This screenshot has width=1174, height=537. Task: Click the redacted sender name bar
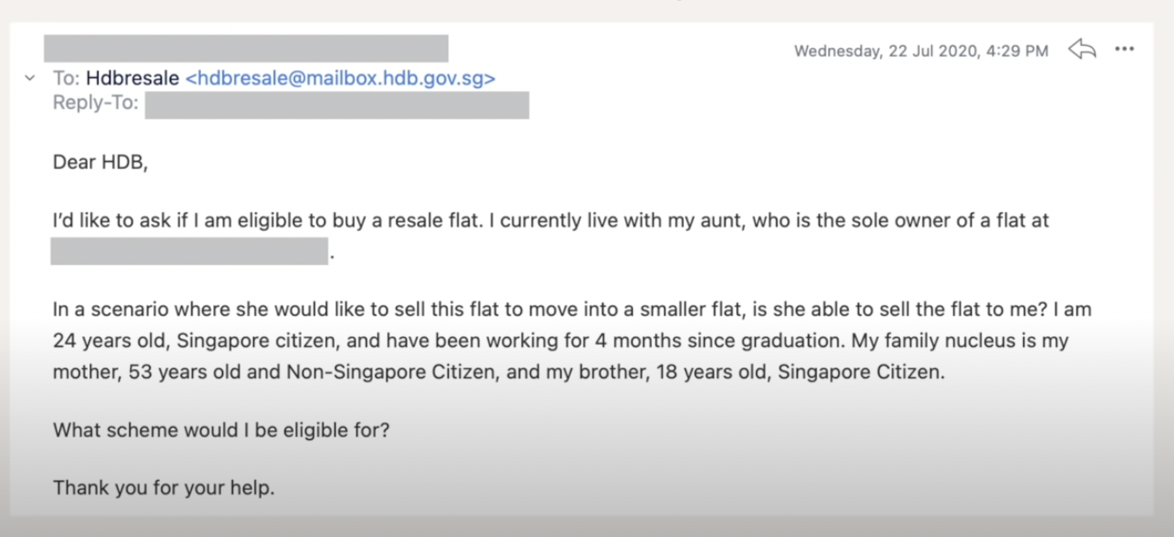coord(245,49)
